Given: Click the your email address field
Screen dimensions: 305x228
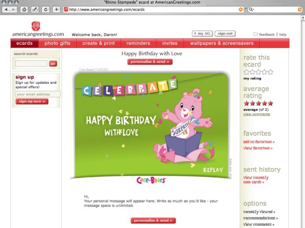Looking at the screenshot, I should [38, 94].
